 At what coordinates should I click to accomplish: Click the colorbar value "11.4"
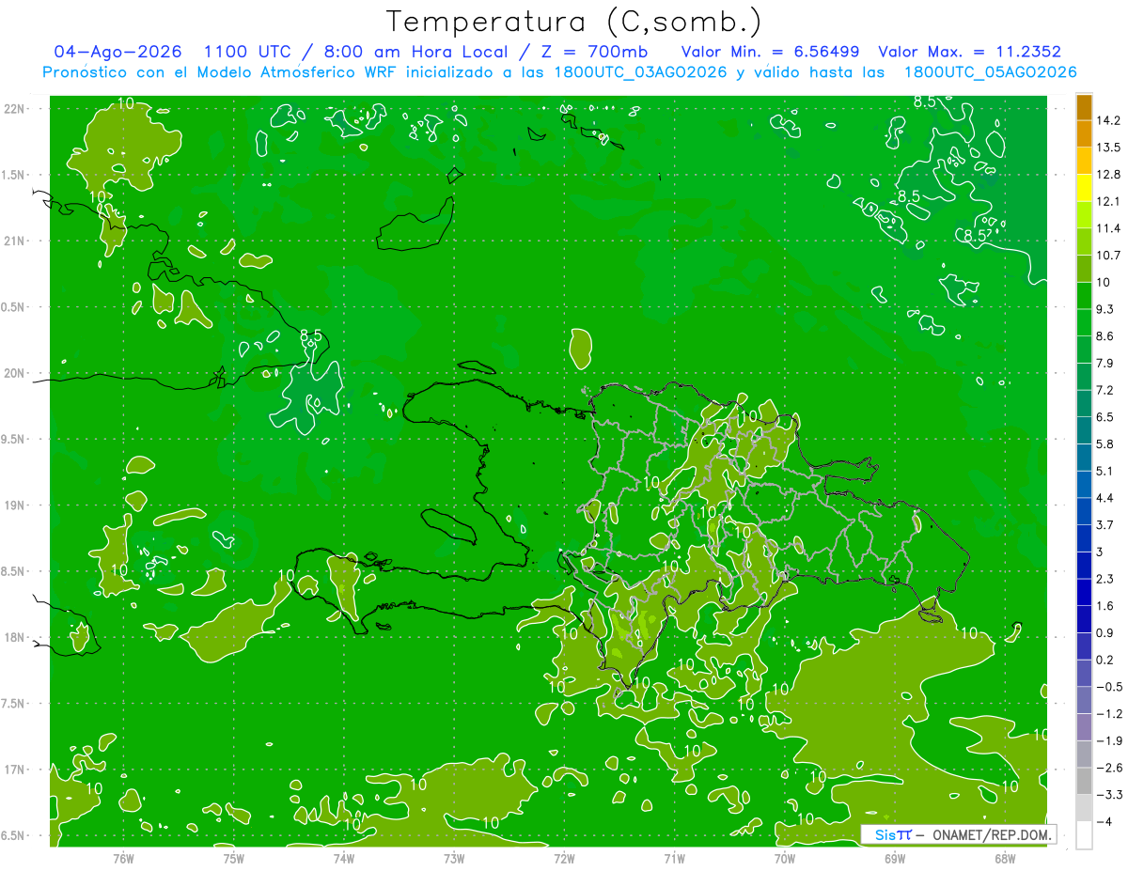(x=1109, y=228)
